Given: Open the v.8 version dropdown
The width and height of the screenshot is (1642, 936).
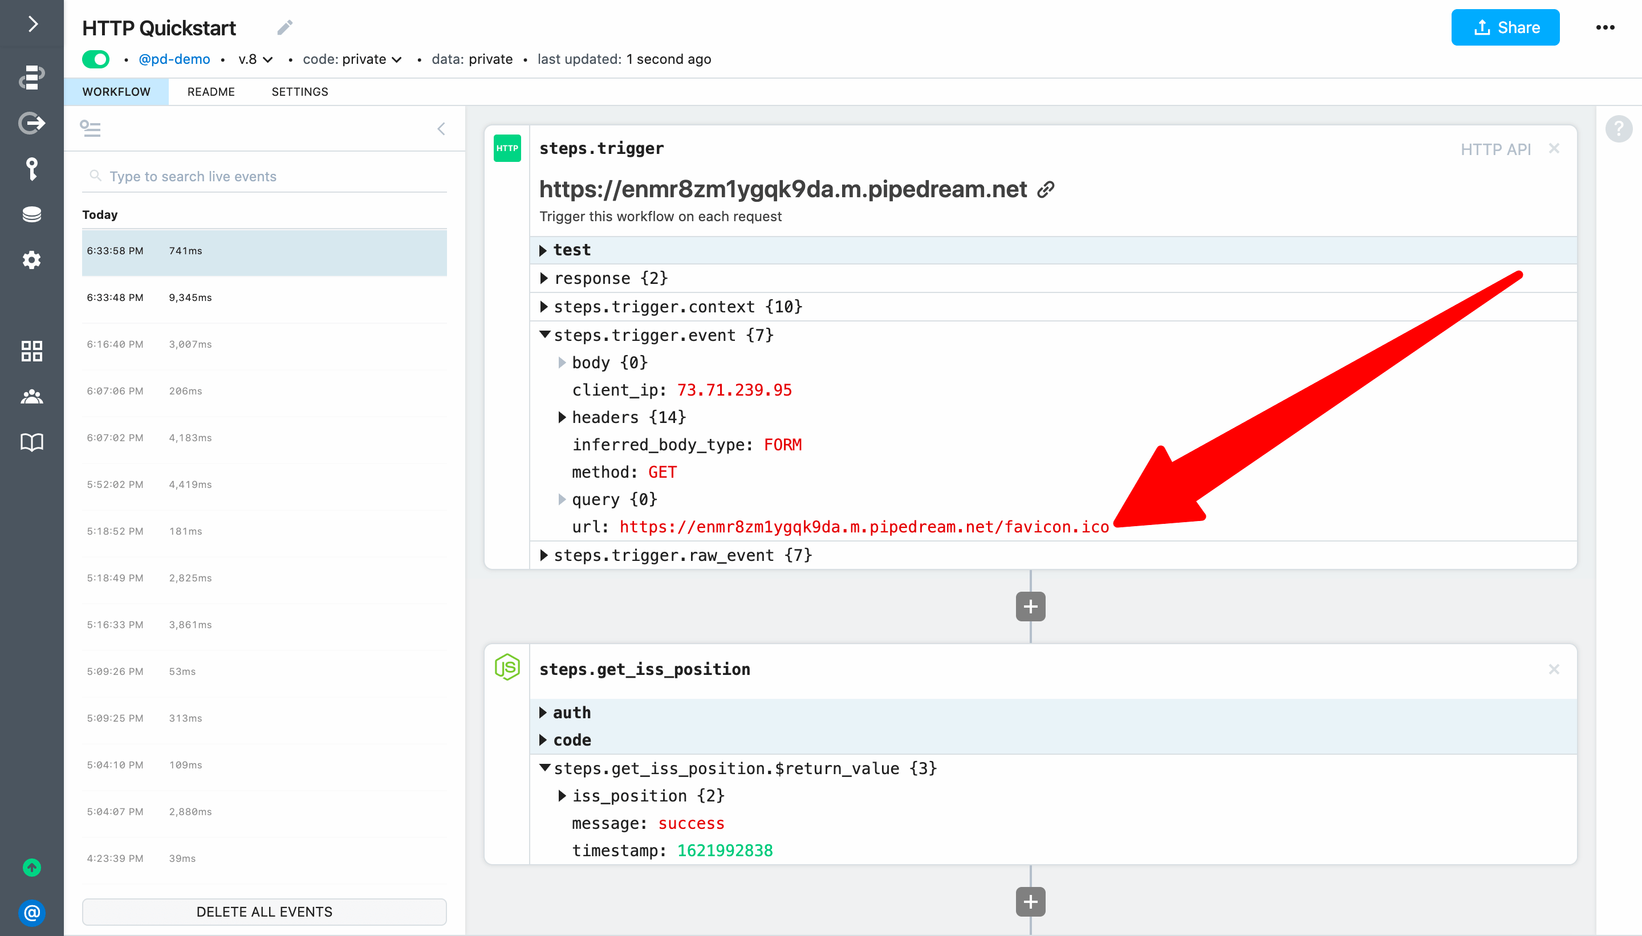Looking at the screenshot, I should pyautogui.click(x=255, y=59).
